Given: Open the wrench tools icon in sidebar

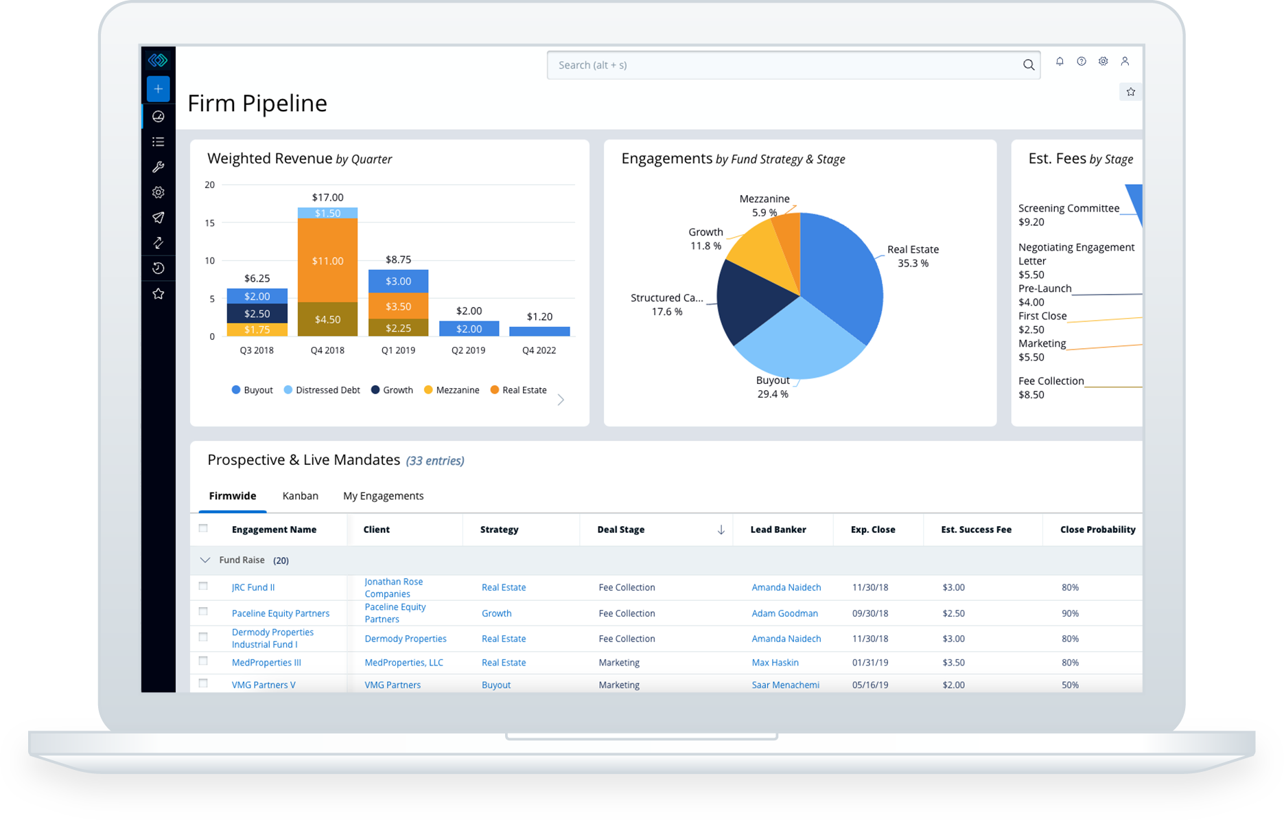Looking at the screenshot, I should (159, 167).
